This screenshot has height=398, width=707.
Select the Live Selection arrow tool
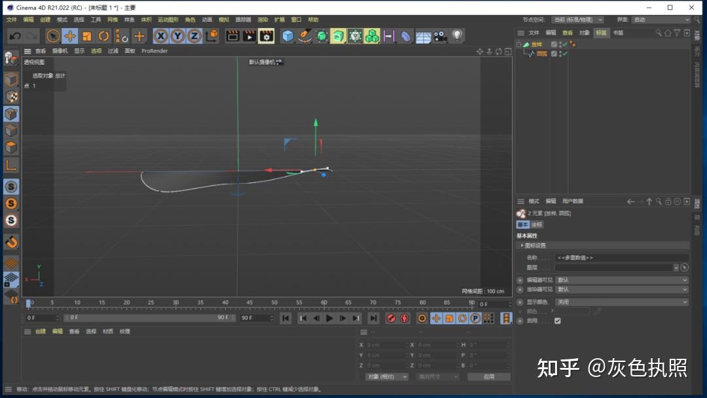[53, 36]
